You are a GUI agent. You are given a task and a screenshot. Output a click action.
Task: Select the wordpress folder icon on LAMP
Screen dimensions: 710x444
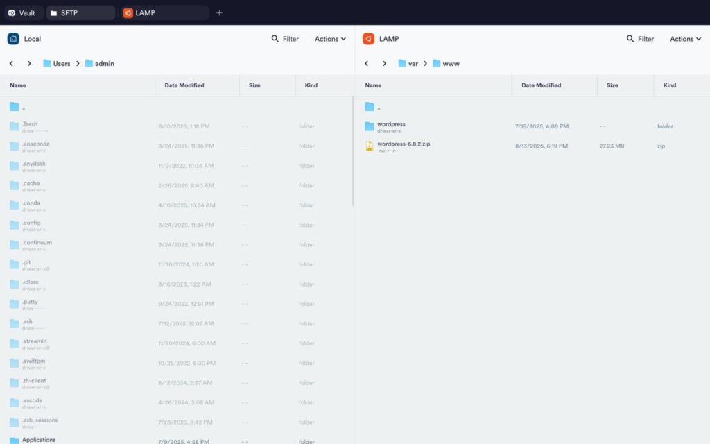click(x=370, y=126)
